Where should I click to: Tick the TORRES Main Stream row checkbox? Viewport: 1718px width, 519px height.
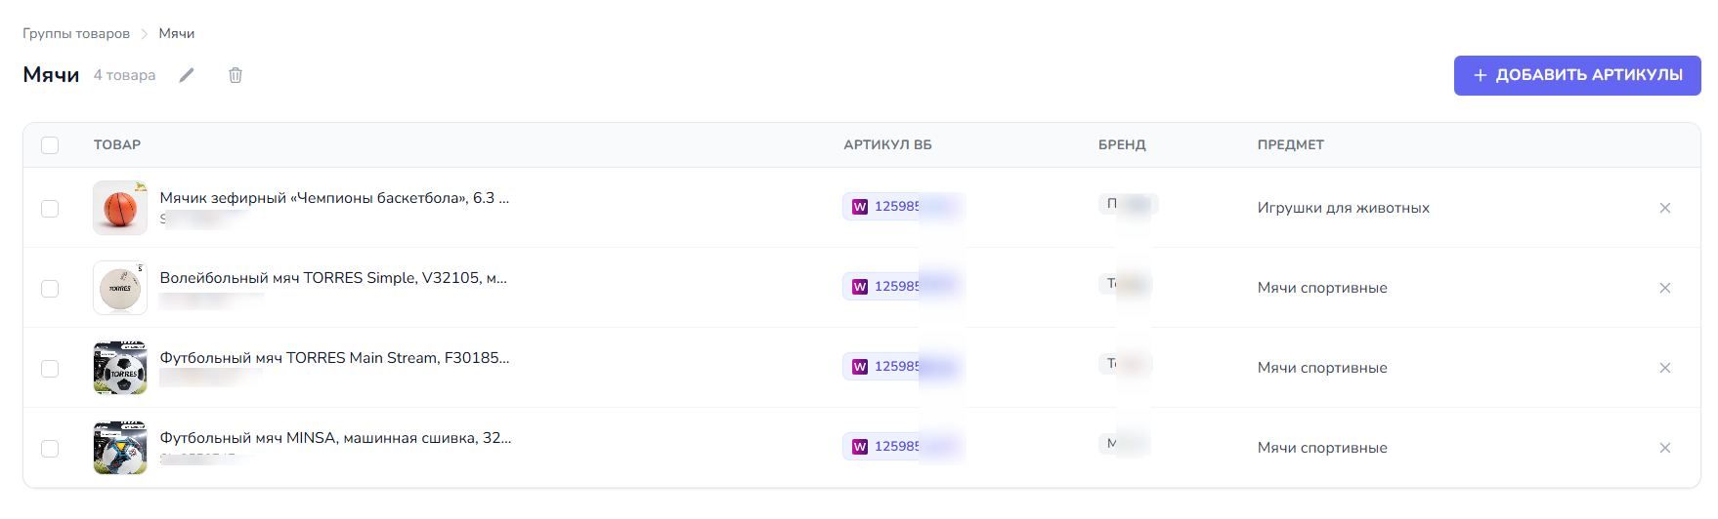pyautogui.click(x=50, y=368)
